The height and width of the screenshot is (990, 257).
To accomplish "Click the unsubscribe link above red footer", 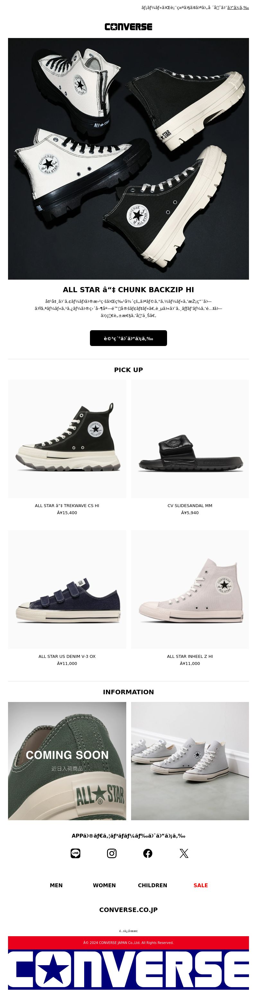I will click(x=128, y=931).
